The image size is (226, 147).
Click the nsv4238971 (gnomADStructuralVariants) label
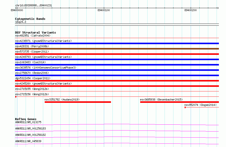tap(43, 41)
